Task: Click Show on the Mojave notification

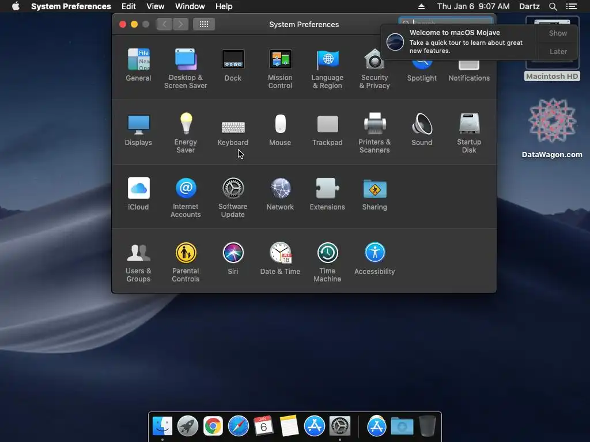Action: (558, 33)
